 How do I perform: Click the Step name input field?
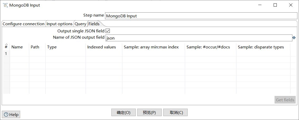201,16
